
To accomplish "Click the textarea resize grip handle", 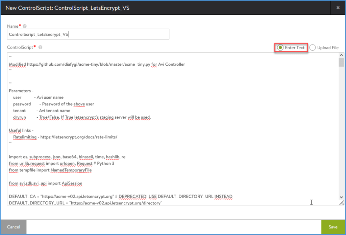I will click(x=342, y=203).
